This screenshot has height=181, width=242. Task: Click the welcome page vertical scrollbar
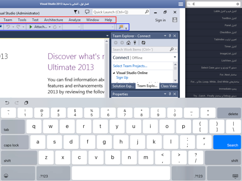107,69
